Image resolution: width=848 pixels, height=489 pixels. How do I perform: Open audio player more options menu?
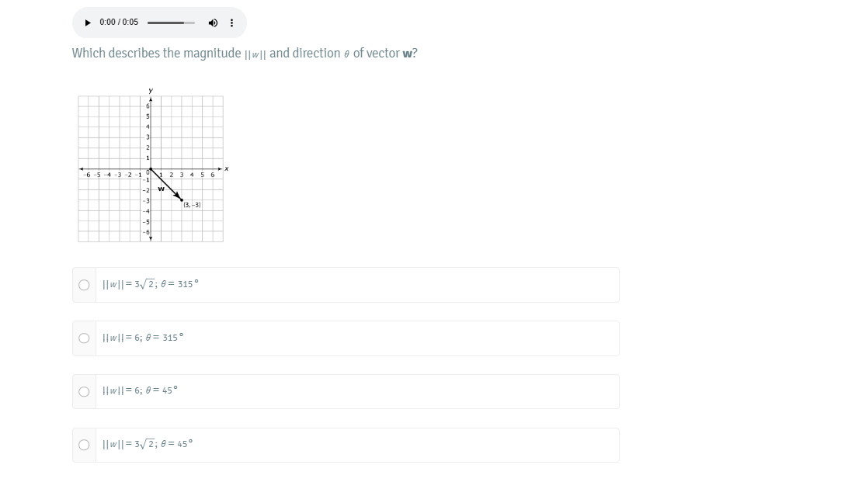tap(231, 23)
